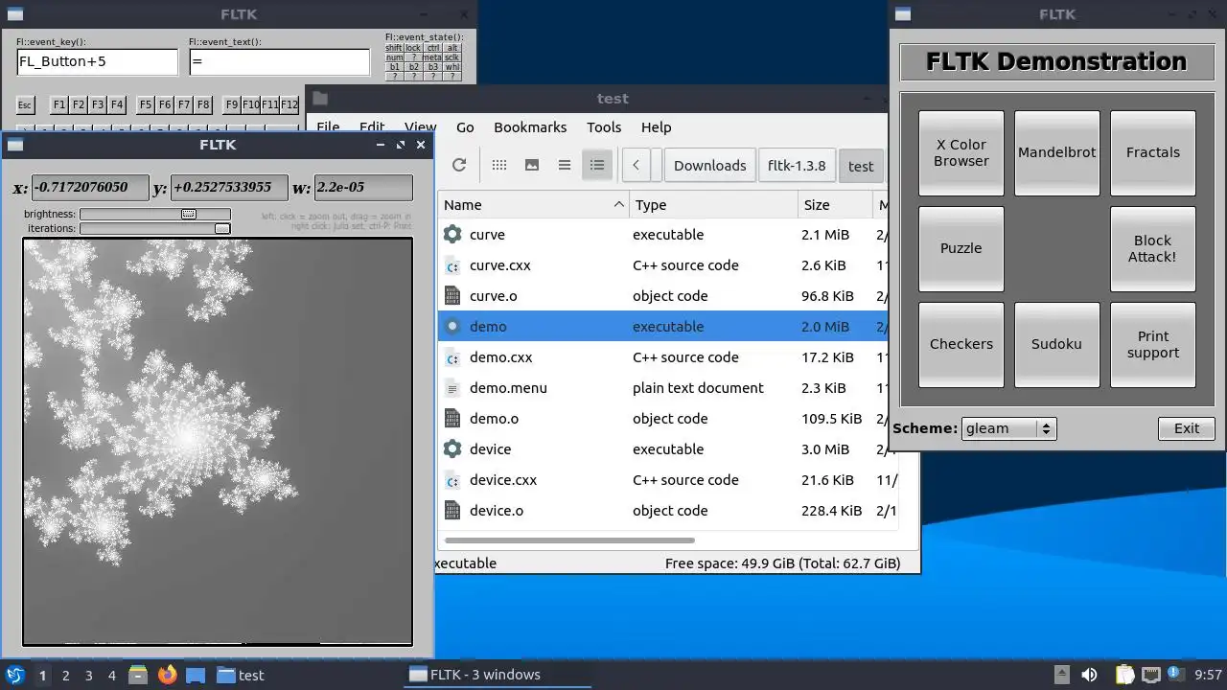The width and height of the screenshot is (1227, 690).
Task: Toggle the shift state indicator
Action: (394, 48)
